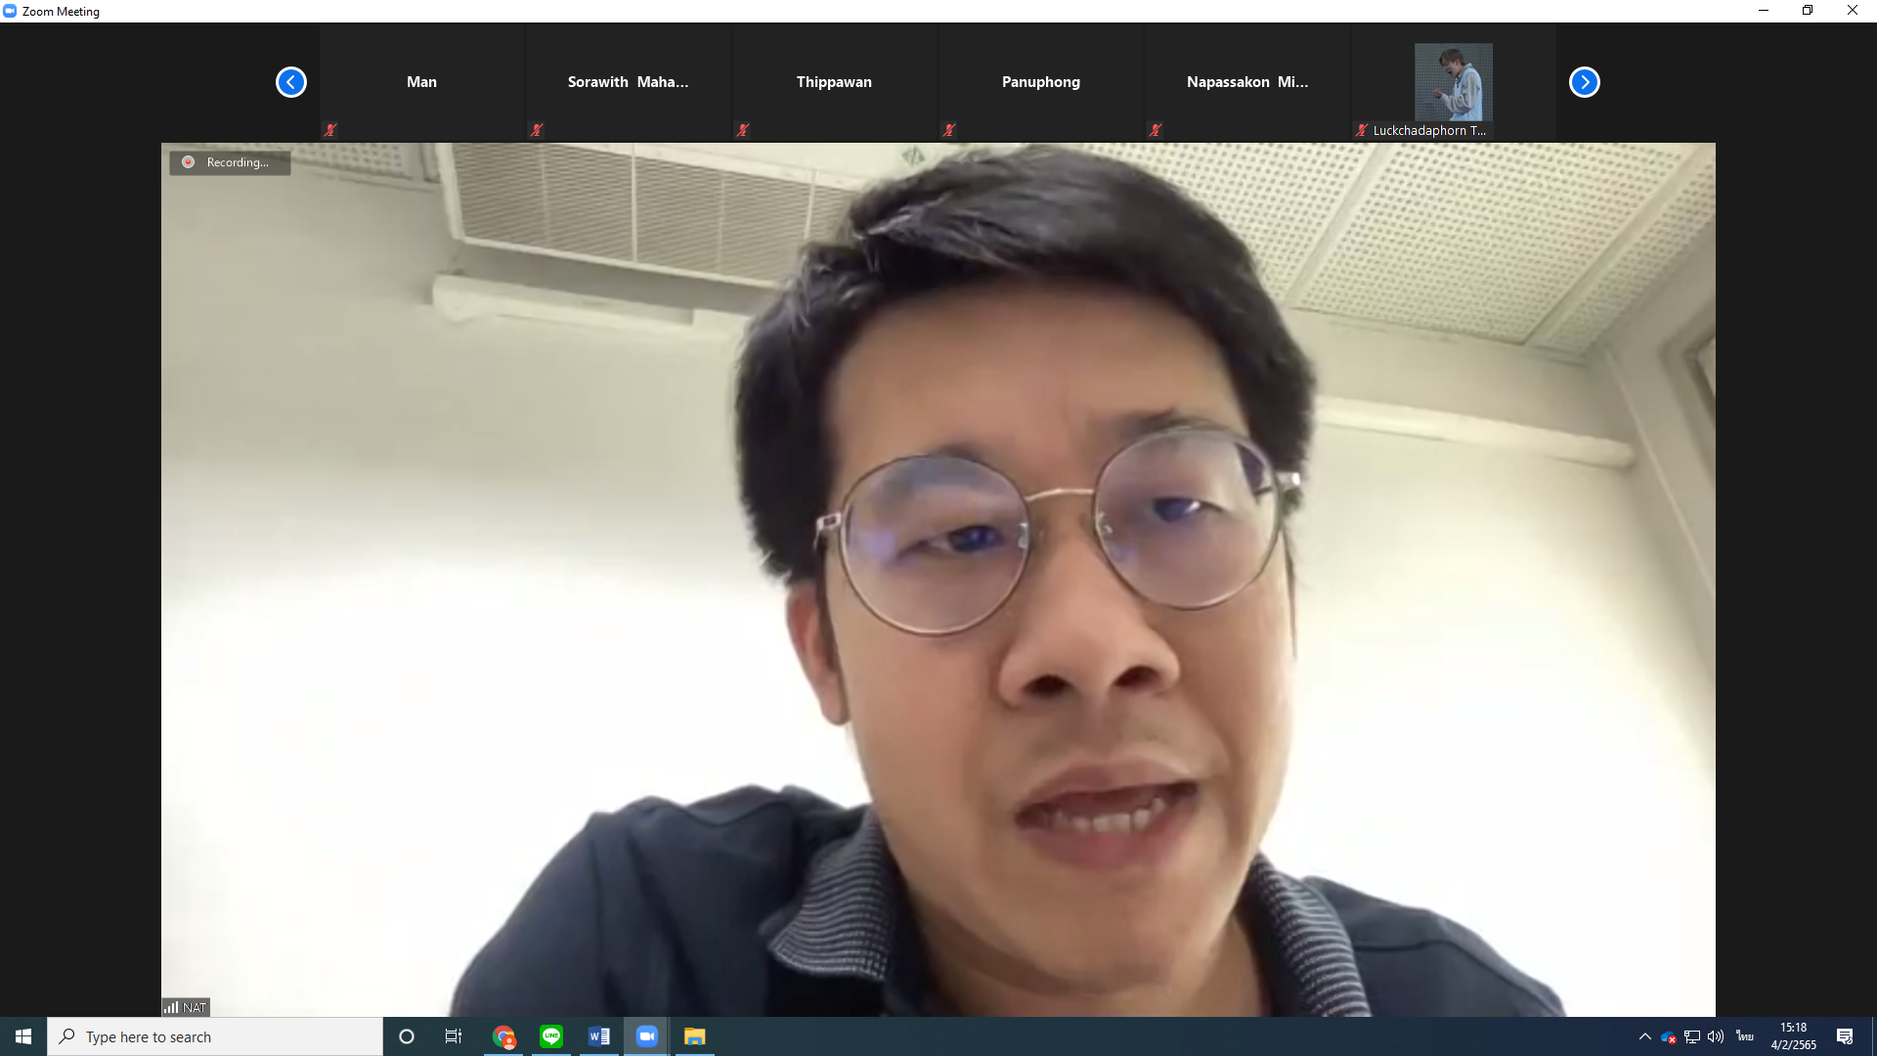Open Cortana circle icon in taskbar

pyautogui.click(x=407, y=1036)
